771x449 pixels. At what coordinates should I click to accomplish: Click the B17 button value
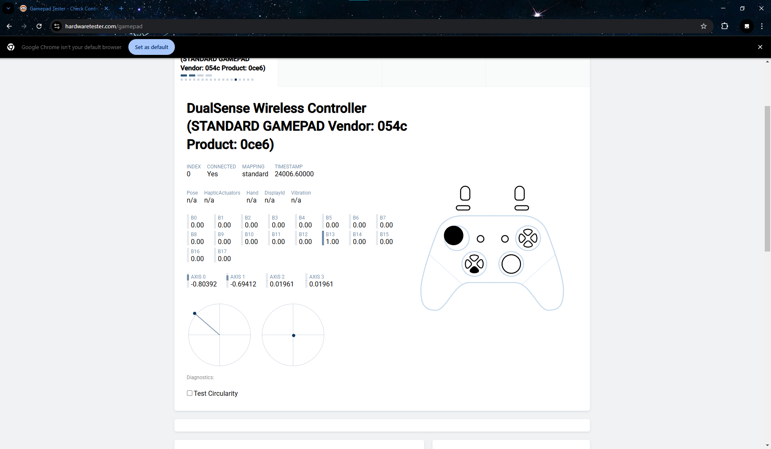point(224,259)
